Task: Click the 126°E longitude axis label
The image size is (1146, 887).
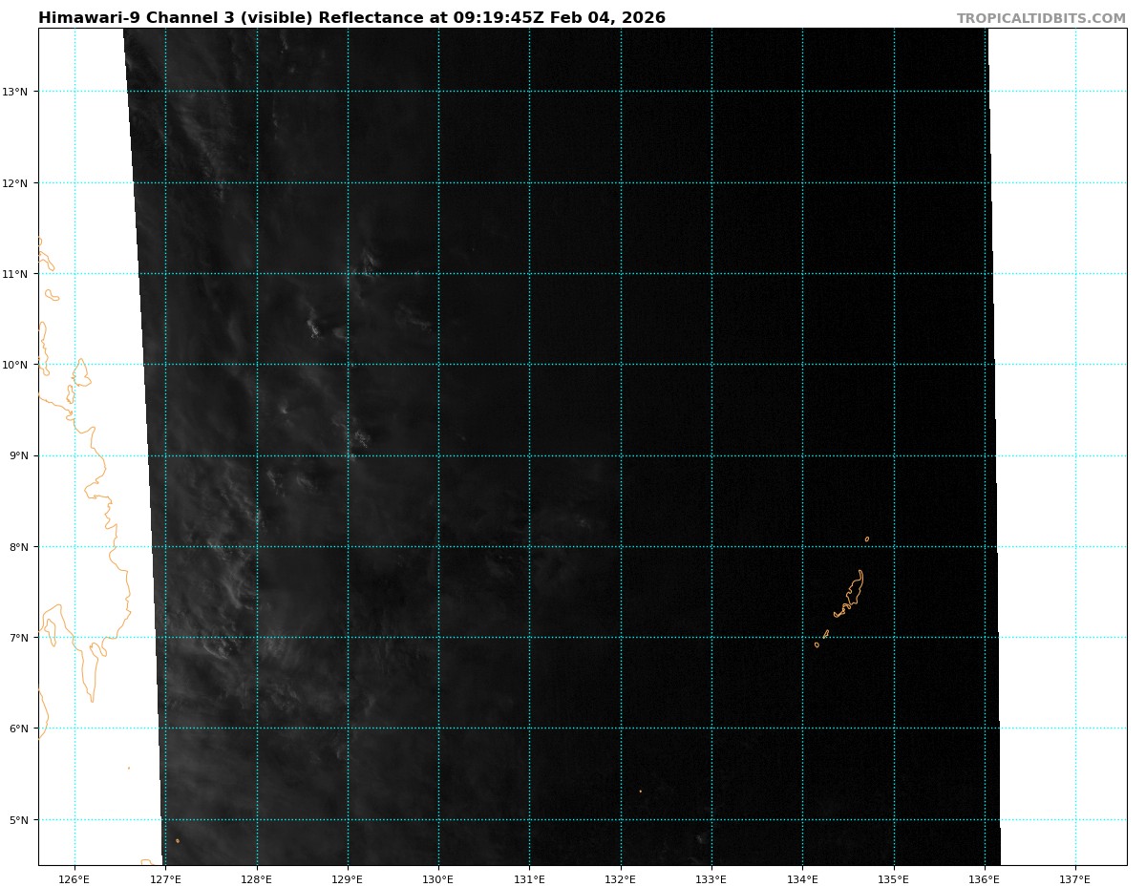Action: point(74,879)
